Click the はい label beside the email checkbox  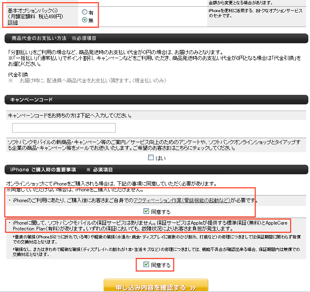161,158
